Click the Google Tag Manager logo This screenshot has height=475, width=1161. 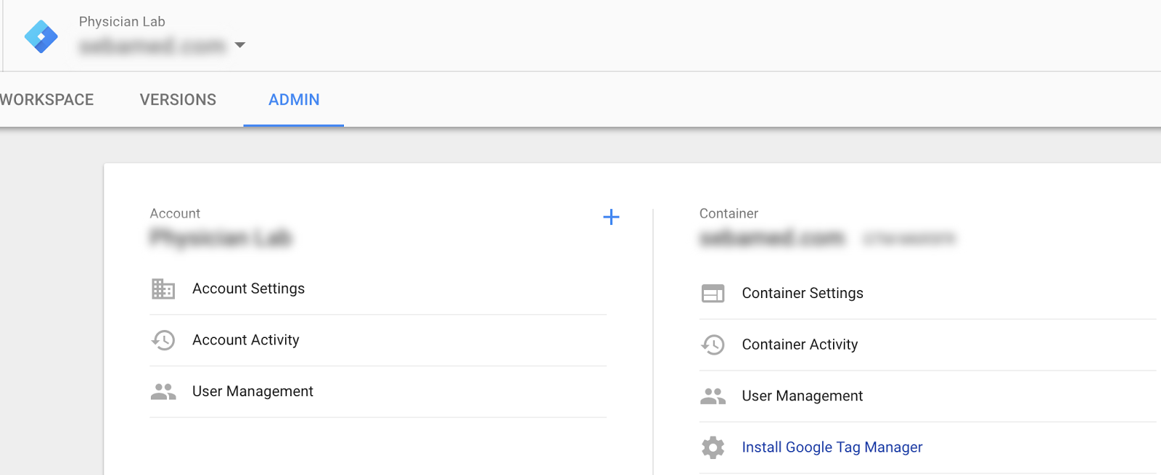coord(41,36)
